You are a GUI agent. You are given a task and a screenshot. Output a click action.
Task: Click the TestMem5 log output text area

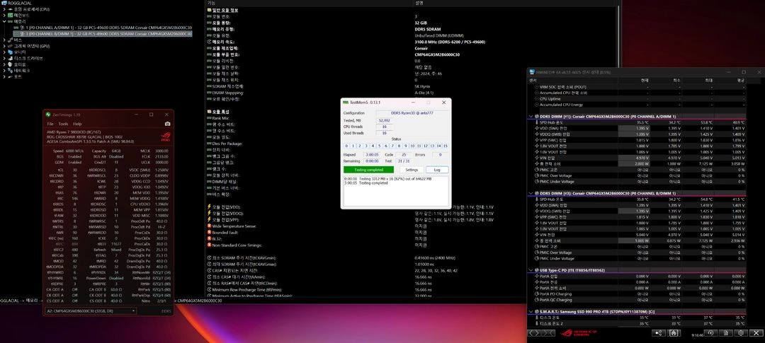coord(396,190)
